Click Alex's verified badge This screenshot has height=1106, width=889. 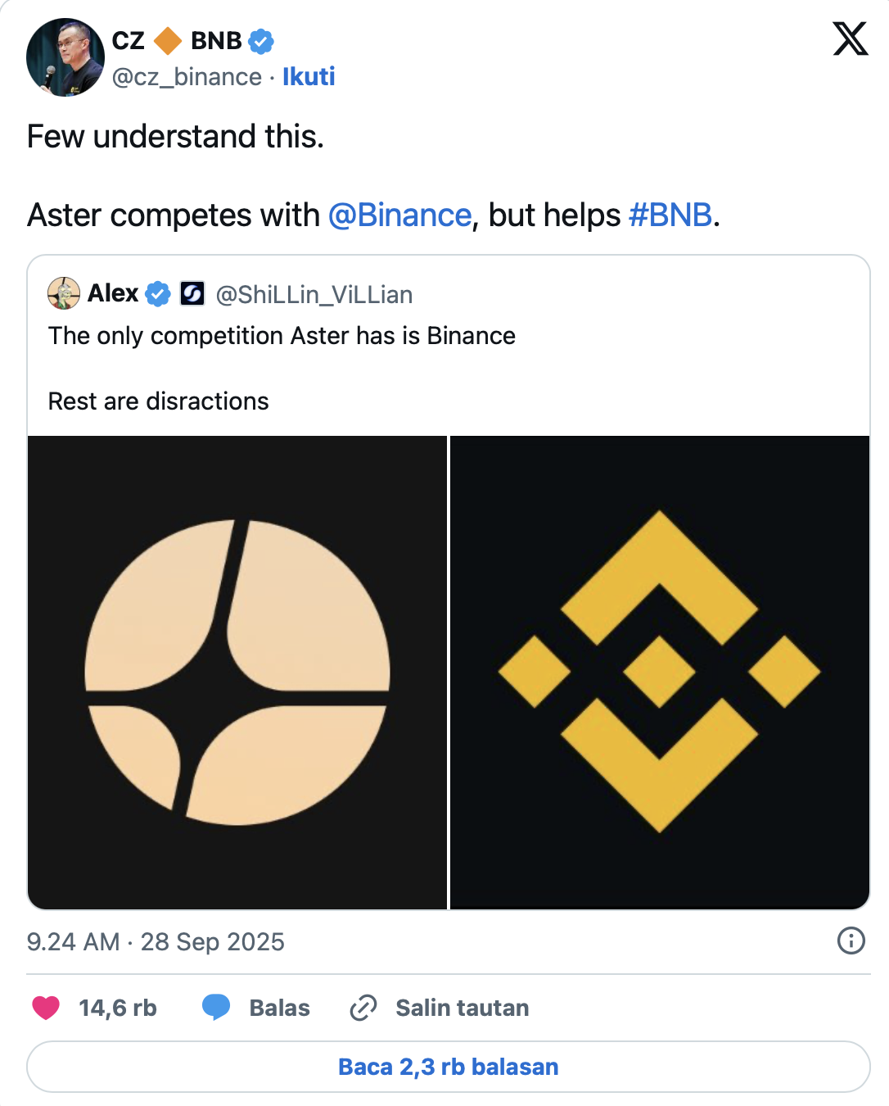click(x=158, y=293)
